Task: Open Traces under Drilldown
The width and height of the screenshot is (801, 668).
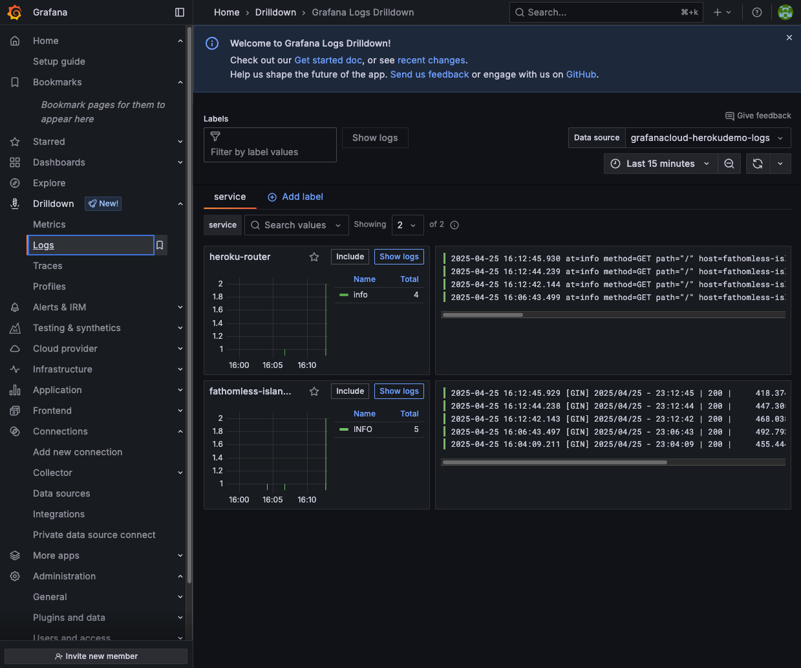Action: click(x=48, y=266)
